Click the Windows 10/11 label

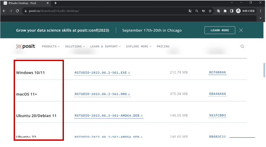point(30,73)
